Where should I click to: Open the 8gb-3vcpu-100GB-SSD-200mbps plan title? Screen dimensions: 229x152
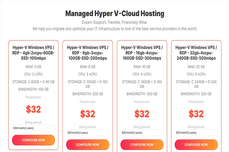pos(88,53)
